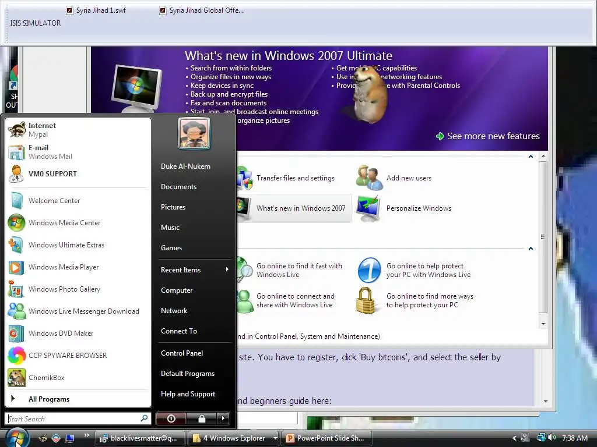Open CCP SPYWARE BROWSER
Viewport: 597px width, 447px height.
click(x=78, y=356)
